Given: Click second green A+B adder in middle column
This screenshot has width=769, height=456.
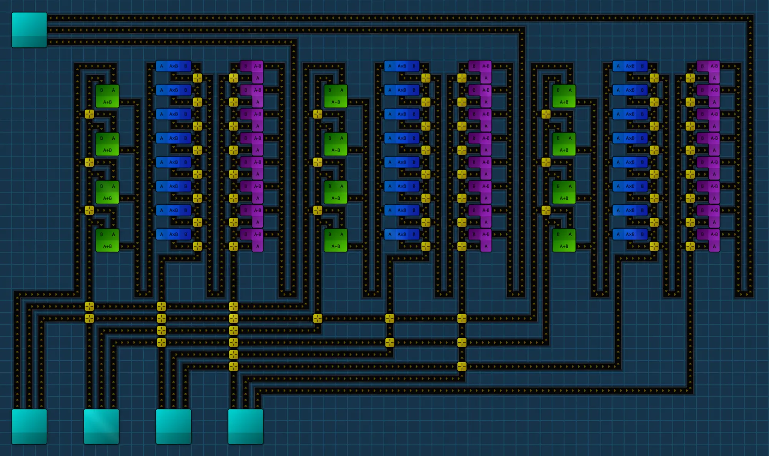Looking at the screenshot, I should 336,144.
